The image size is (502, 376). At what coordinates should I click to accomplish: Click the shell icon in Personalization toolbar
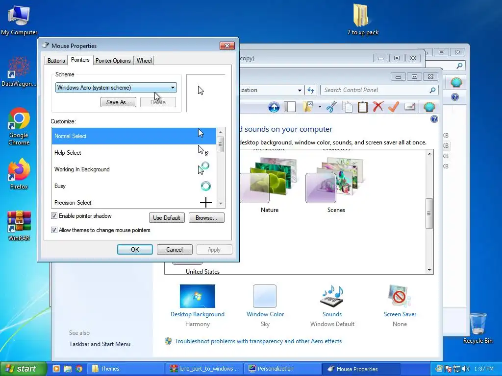[429, 107]
